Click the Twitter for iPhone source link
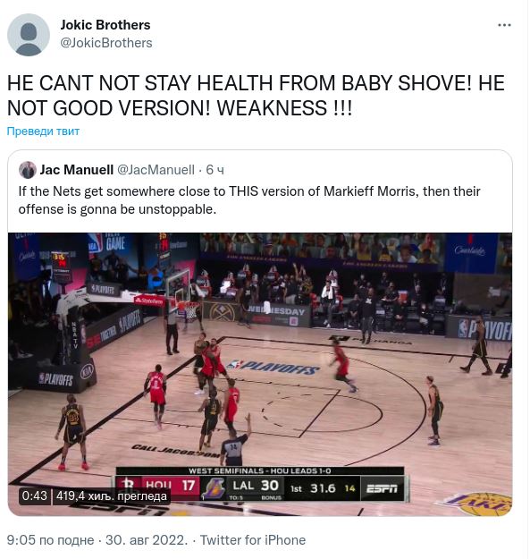The height and width of the screenshot is (559, 530). (253, 540)
